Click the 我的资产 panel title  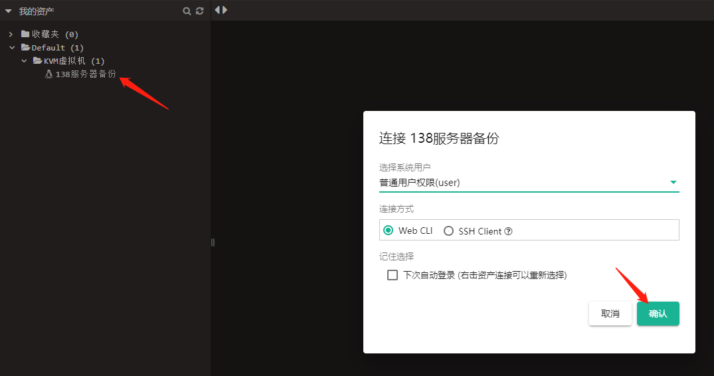click(37, 11)
